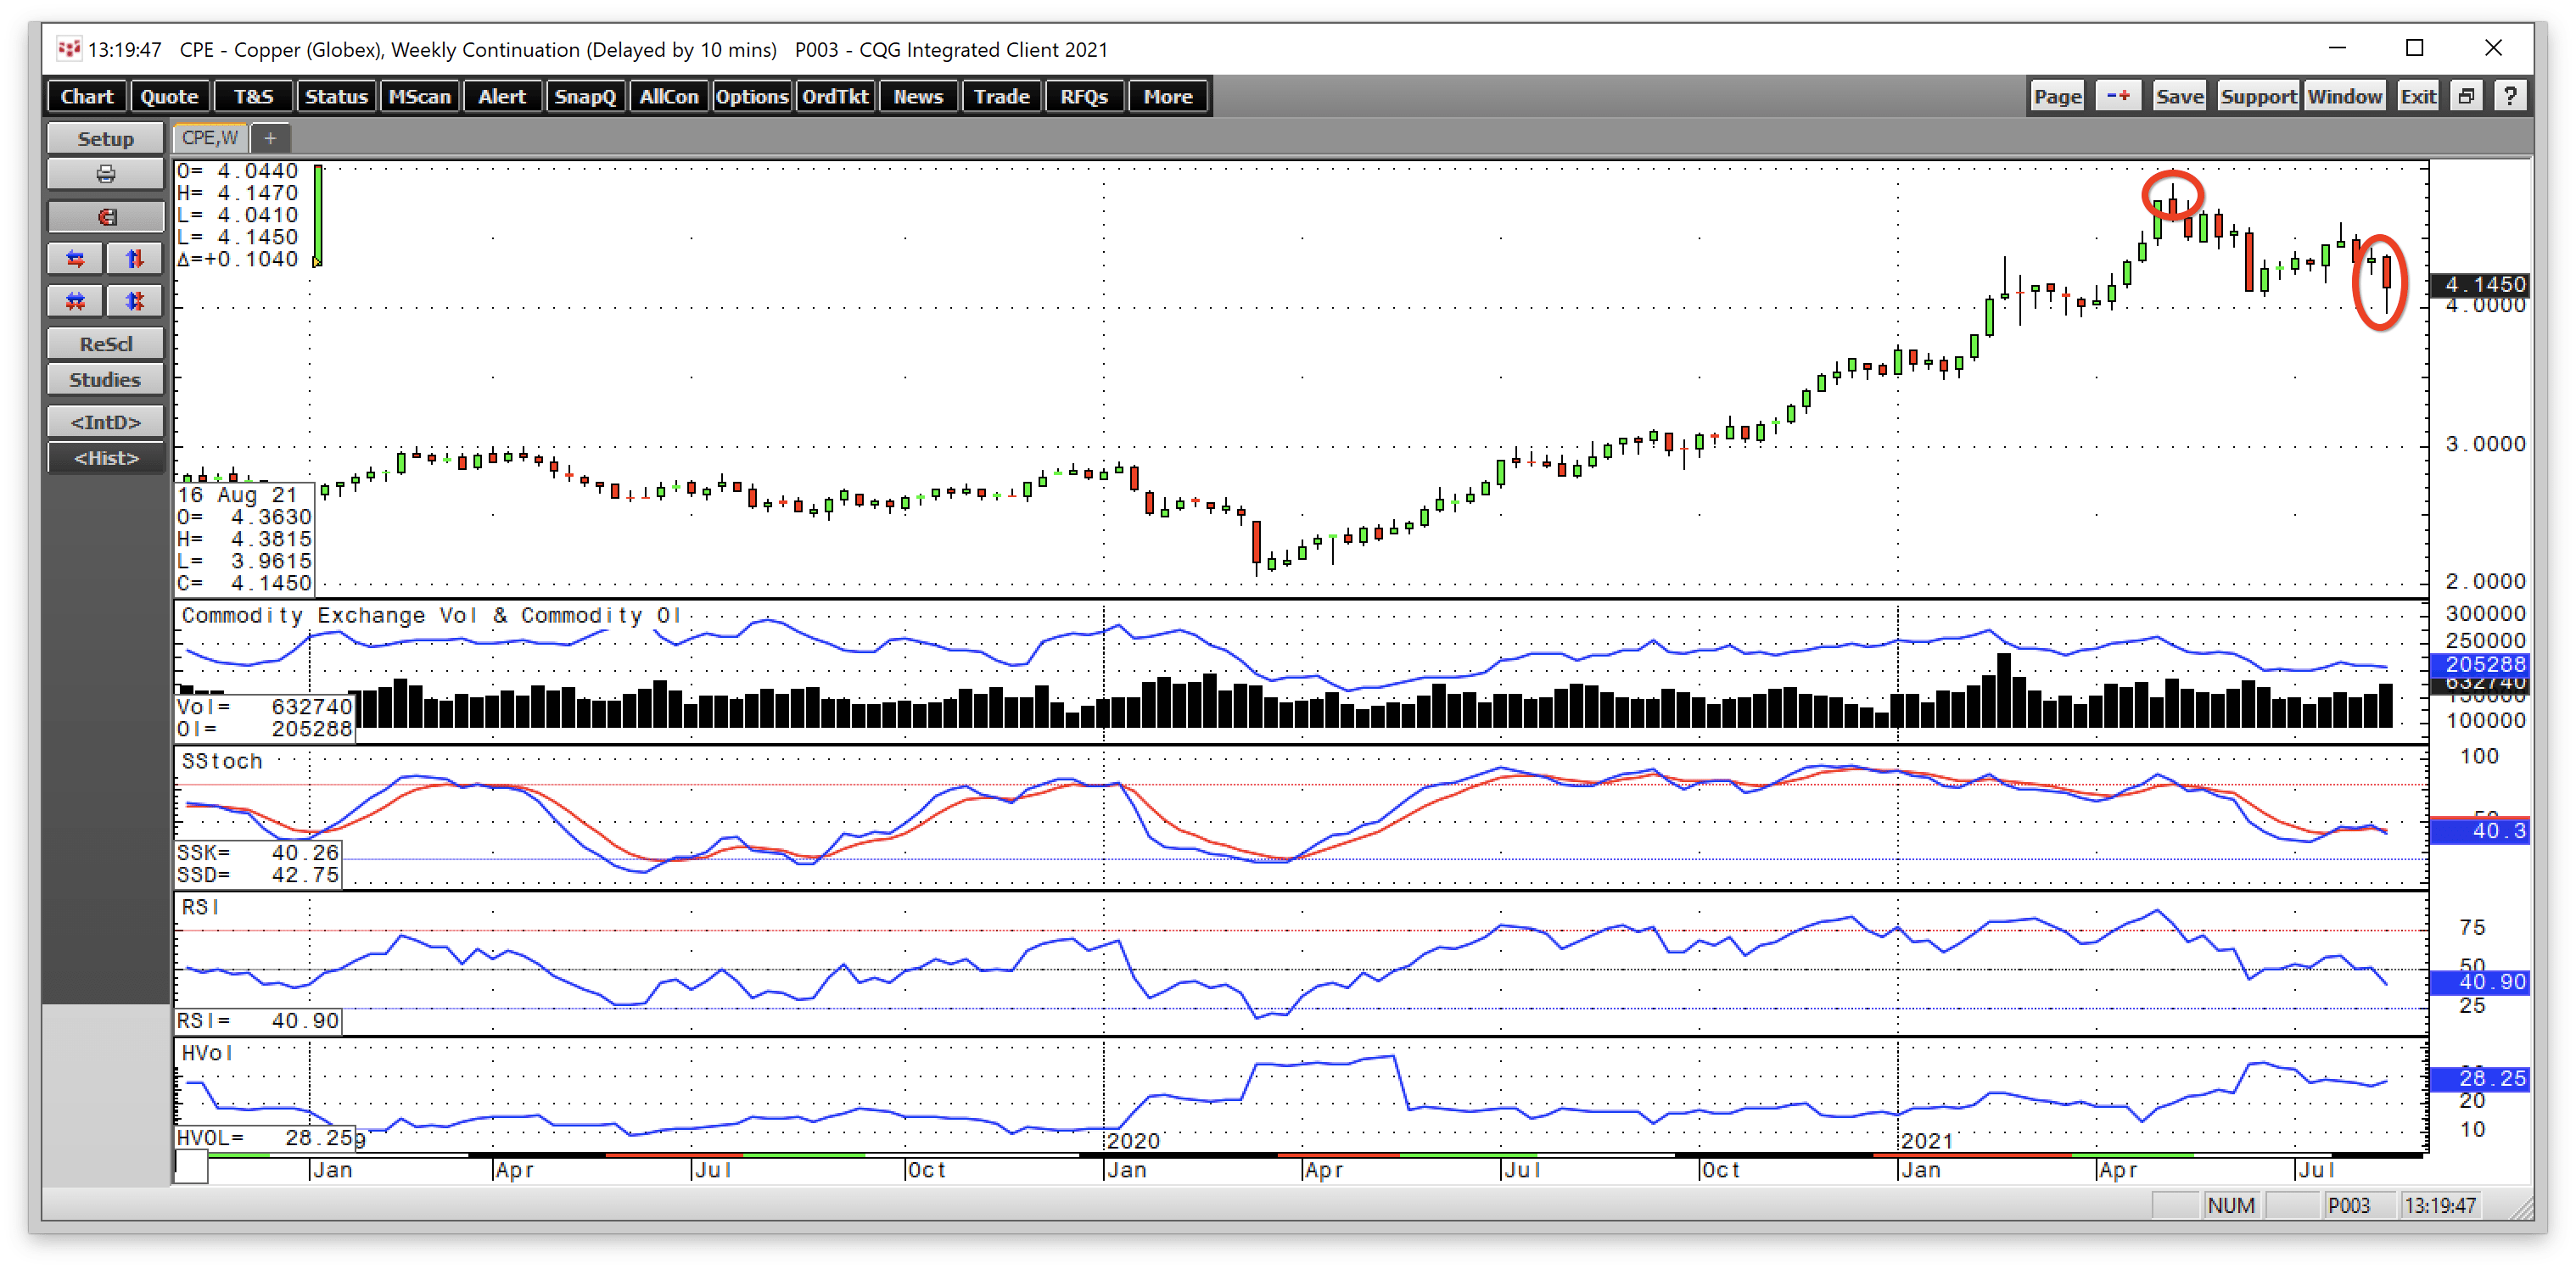Click the vertical up-down arrows icon
This screenshot has width=2576, height=1269.
pos(135,258)
